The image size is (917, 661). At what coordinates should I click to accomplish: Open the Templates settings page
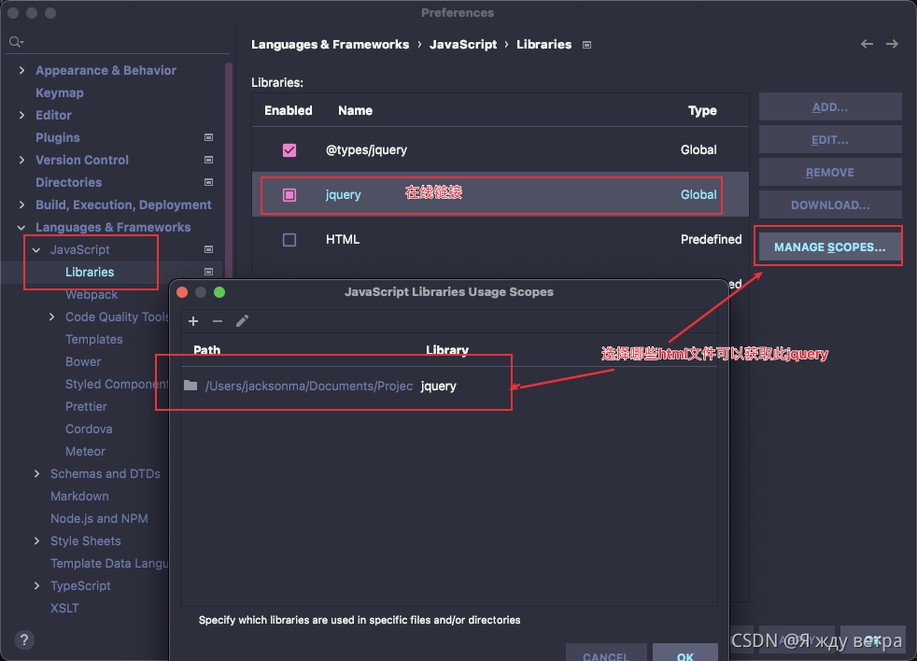coord(93,339)
